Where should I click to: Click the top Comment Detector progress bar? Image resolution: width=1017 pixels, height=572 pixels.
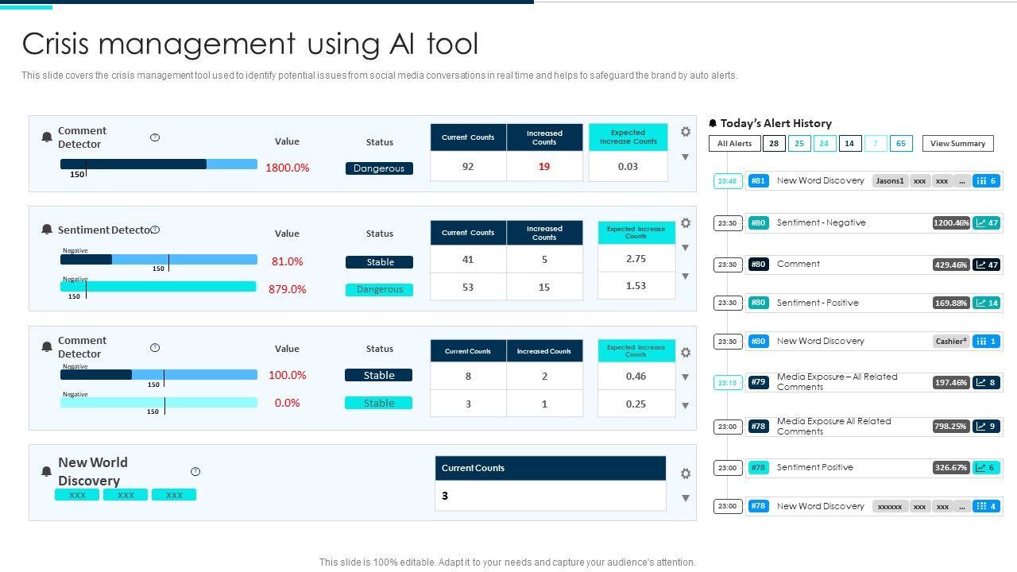pos(158,164)
